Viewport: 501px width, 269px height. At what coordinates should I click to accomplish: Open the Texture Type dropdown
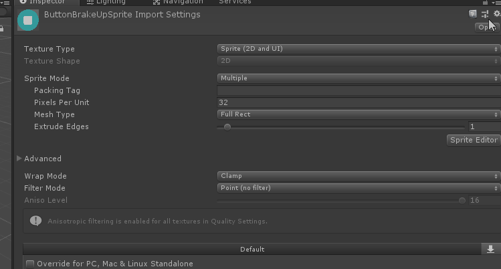pos(359,49)
